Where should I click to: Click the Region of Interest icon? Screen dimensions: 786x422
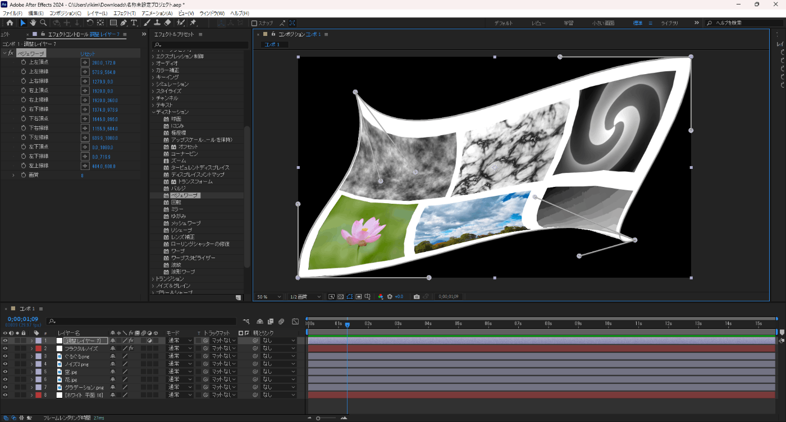[x=358, y=296]
